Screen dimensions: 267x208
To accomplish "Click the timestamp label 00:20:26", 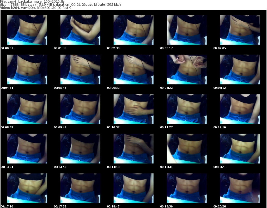I will tap(220, 206).
